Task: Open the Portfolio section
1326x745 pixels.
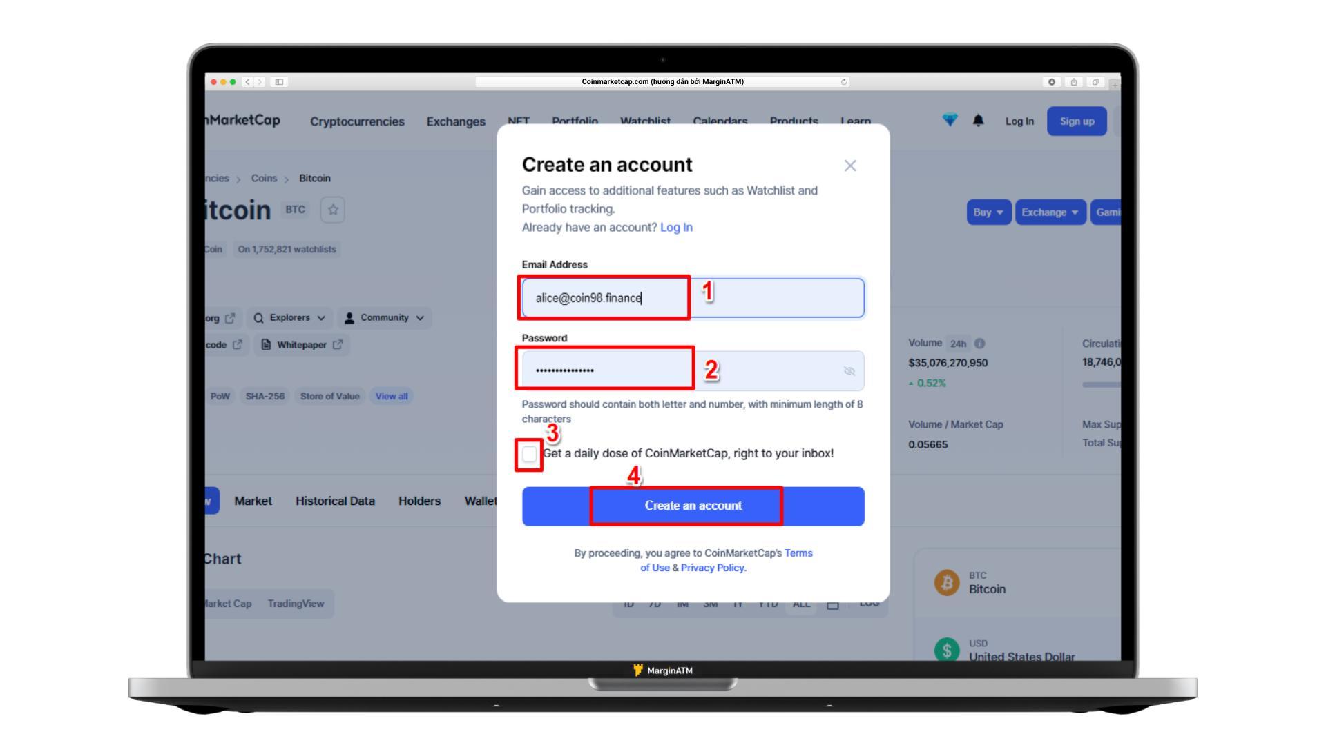Action: pyautogui.click(x=575, y=120)
